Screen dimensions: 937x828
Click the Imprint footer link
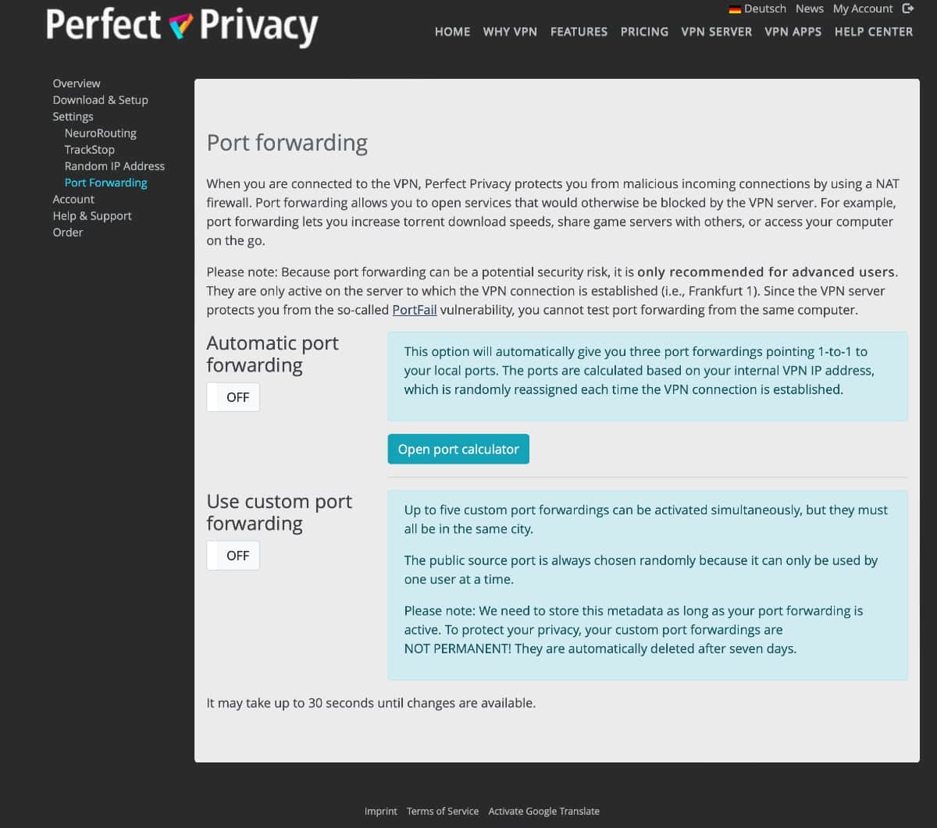tap(381, 811)
